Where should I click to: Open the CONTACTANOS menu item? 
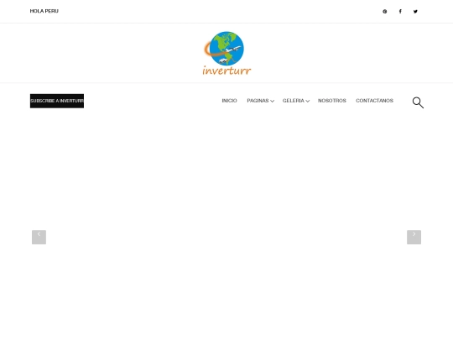[x=374, y=101]
